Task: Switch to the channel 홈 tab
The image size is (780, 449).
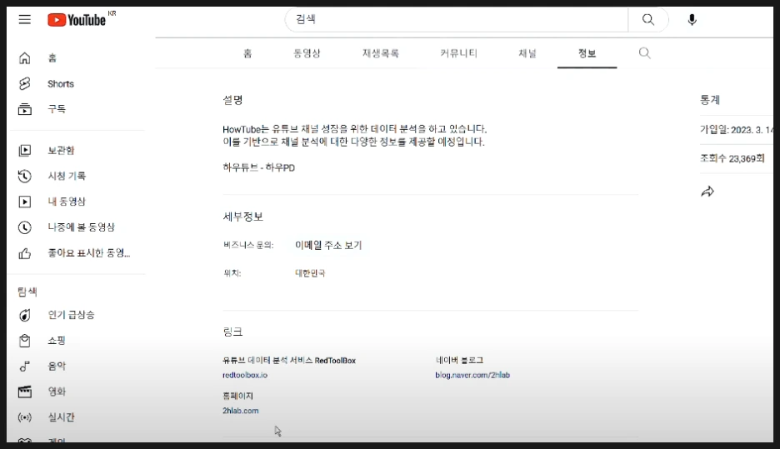Action: [x=247, y=53]
